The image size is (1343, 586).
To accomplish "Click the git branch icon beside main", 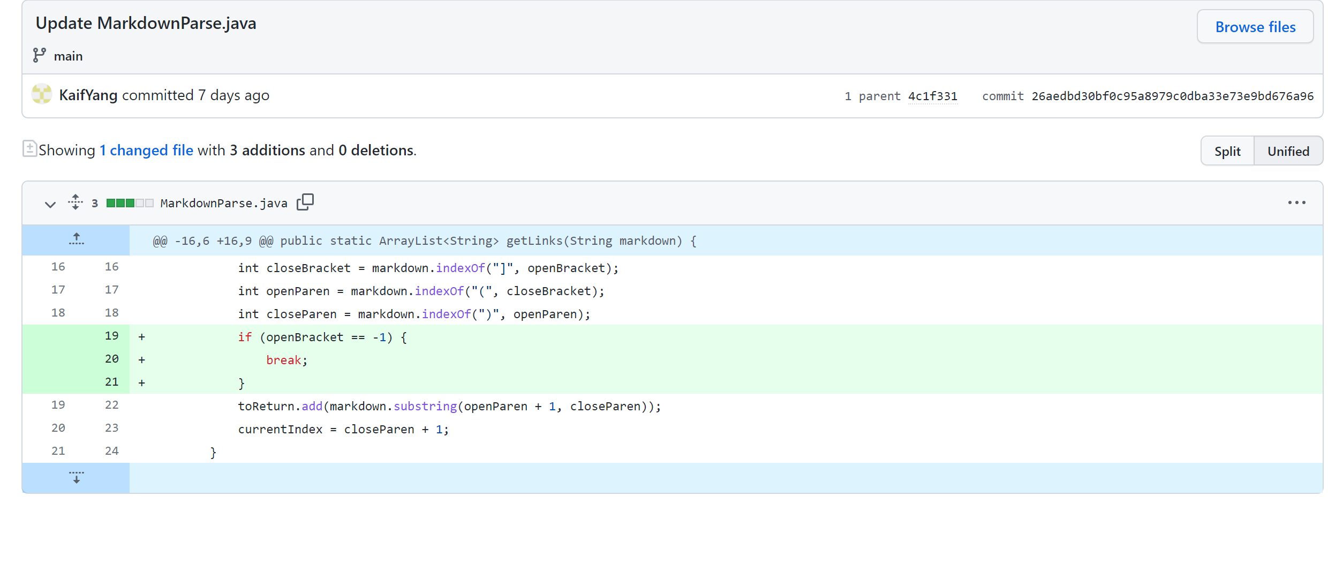I will 40,56.
